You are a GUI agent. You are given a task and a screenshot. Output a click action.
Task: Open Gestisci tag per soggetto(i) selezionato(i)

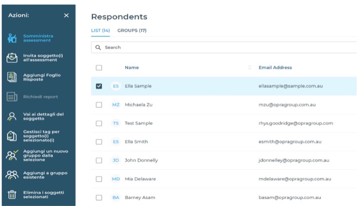[41, 136]
